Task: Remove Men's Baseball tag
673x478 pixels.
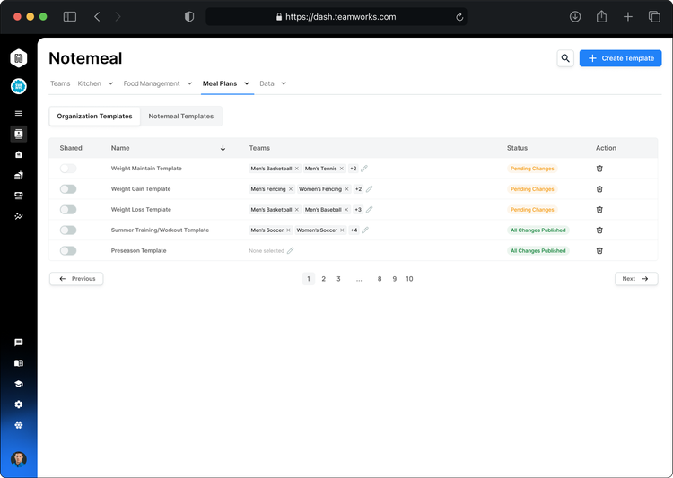Action: tap(346, 210)
